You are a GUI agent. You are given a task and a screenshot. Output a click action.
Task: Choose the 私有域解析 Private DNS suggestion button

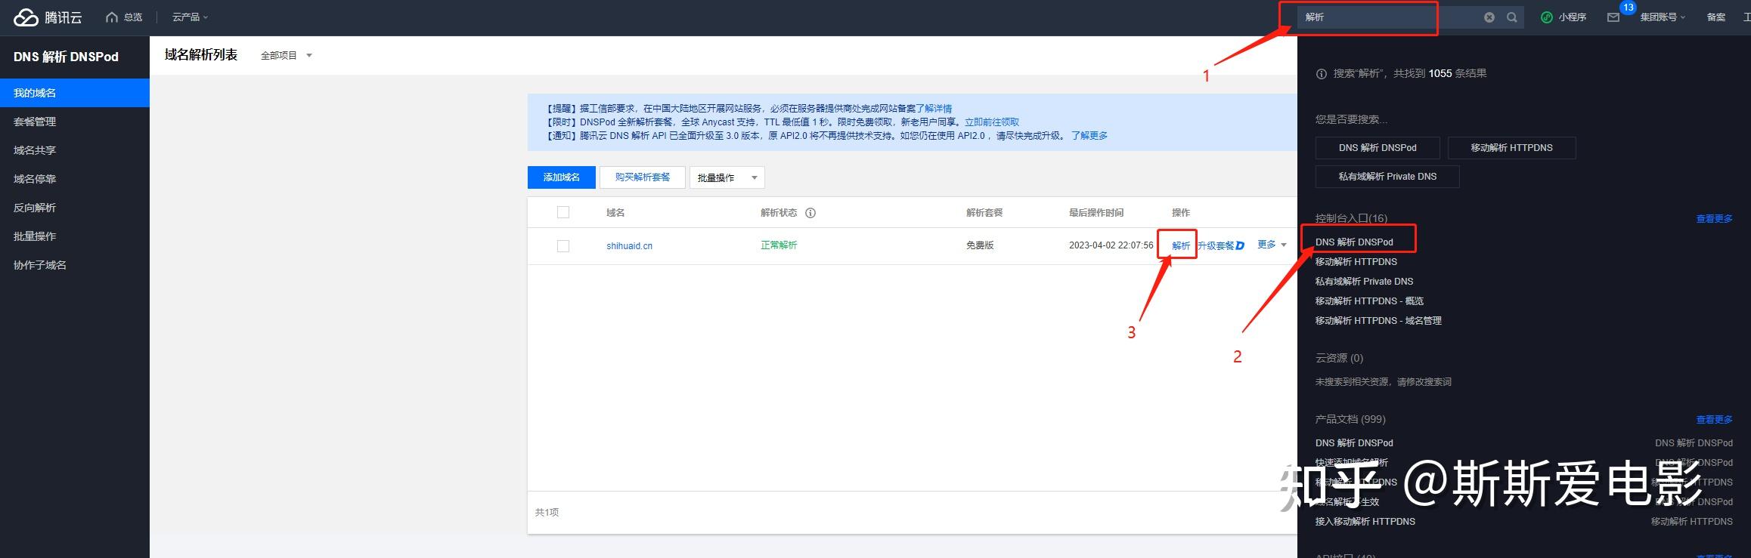click(1387, 177)
